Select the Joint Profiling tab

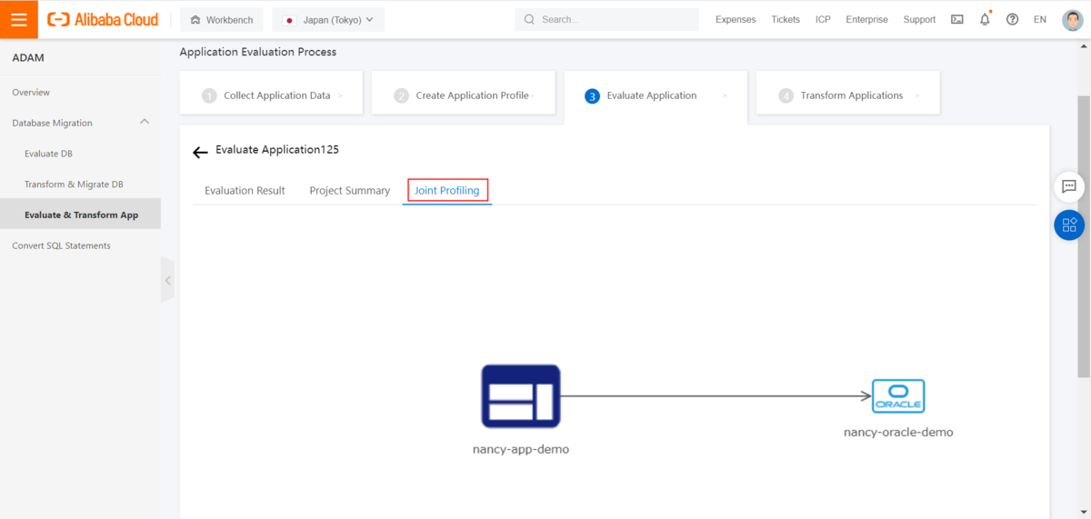[x=447, y=191]
